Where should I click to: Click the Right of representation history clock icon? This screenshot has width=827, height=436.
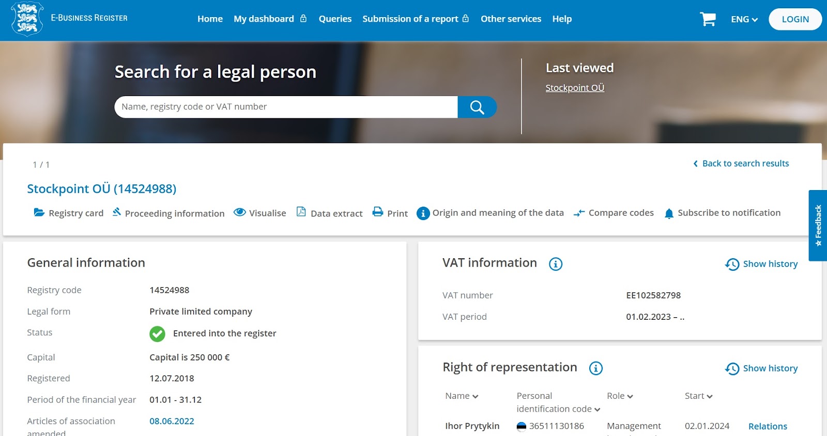pos(732,369)
